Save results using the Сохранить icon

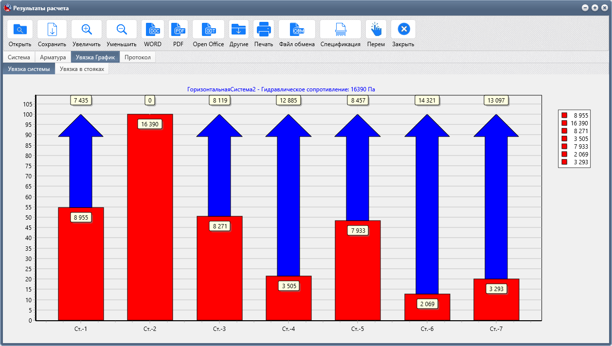[52, 30]
